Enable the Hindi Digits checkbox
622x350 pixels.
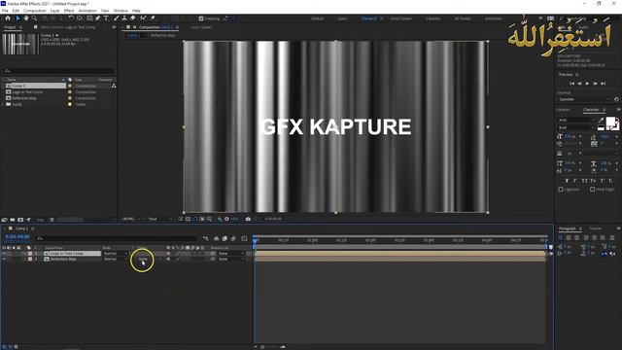click(592, 190)
